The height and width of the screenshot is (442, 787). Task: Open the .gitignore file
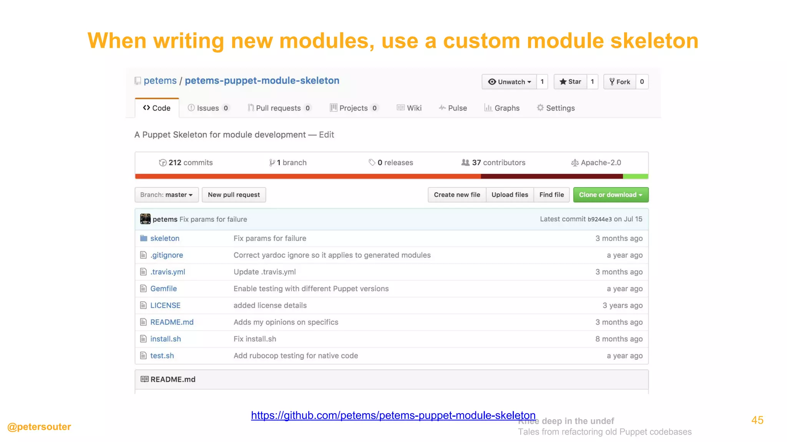pyautogui.click(x=167, y=255)
